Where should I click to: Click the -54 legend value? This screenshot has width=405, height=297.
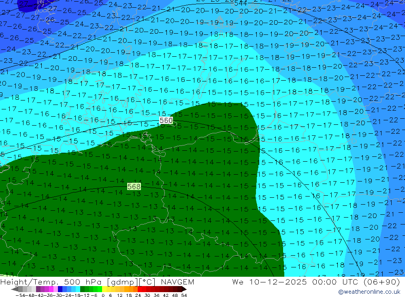20,295
